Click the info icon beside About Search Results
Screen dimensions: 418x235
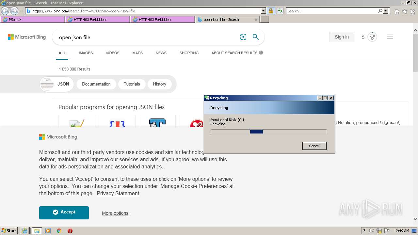point(261,53)
